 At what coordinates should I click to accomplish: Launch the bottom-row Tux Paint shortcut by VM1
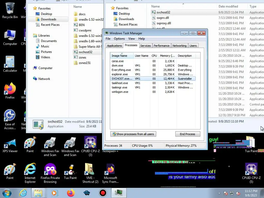(70, 172)
